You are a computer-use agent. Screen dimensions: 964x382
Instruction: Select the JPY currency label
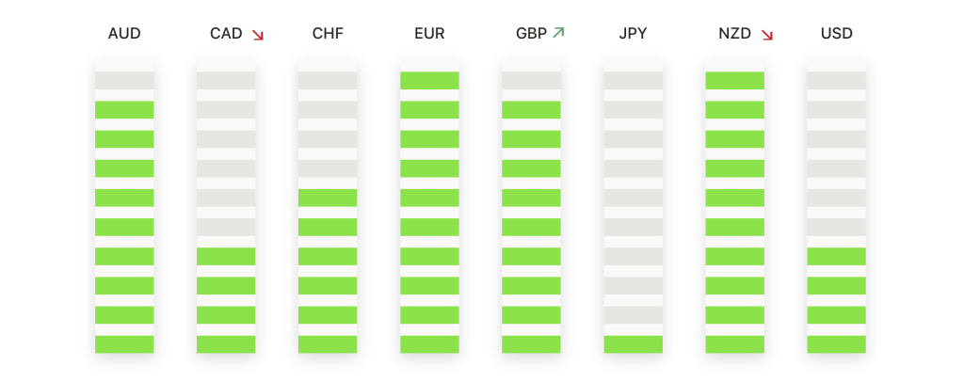(x=633, y=34)
